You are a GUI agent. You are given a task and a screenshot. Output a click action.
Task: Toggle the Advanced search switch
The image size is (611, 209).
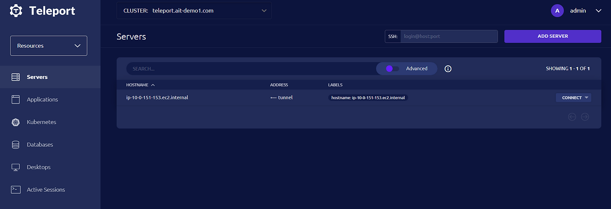point(392,69)
